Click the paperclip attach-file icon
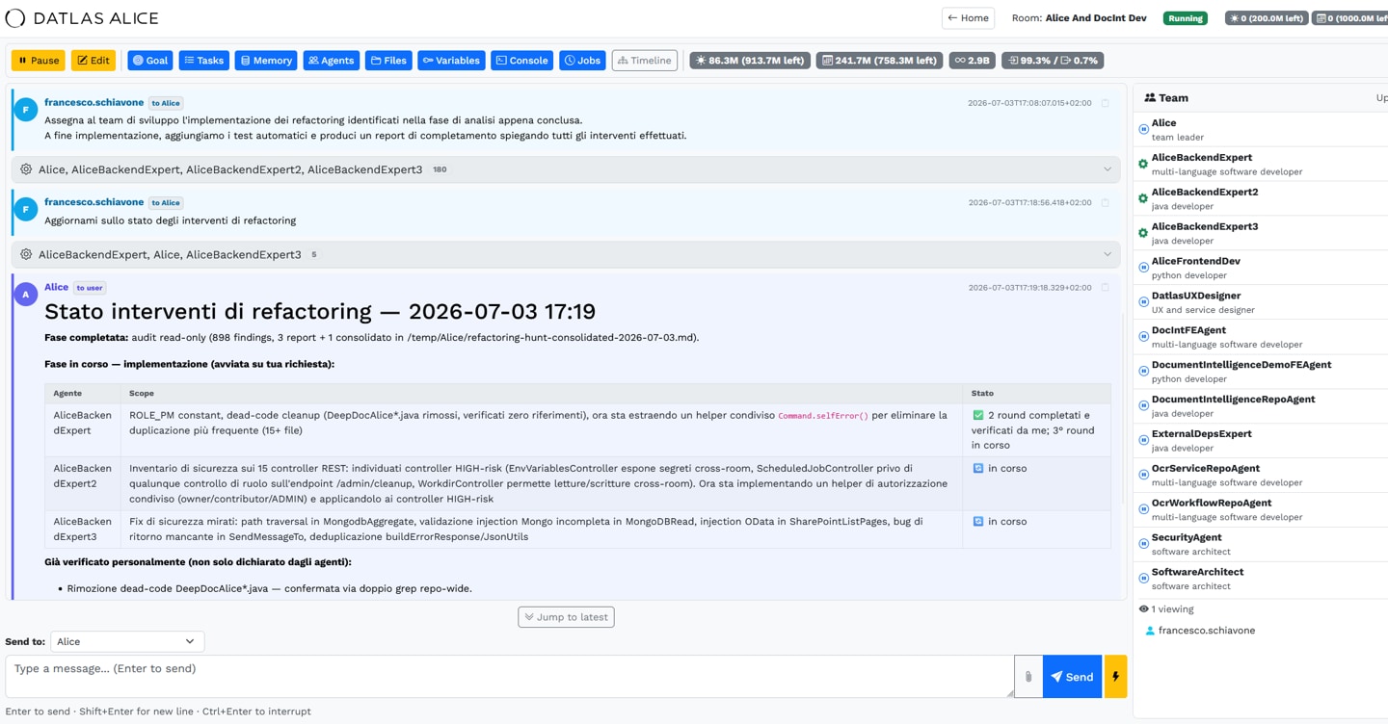This screenshot has width=1388, height=724. pos(1028,677)
